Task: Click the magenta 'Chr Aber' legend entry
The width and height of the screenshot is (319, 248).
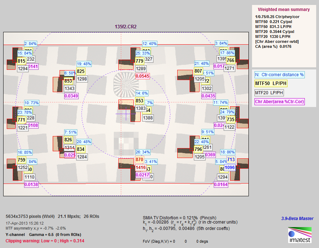Action: tap(279, 102)
